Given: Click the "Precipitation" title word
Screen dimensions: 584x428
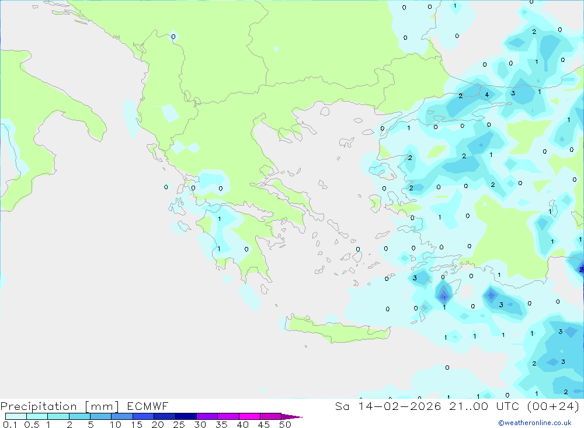Looking at the screenshot, I should [x=39, y=406].
